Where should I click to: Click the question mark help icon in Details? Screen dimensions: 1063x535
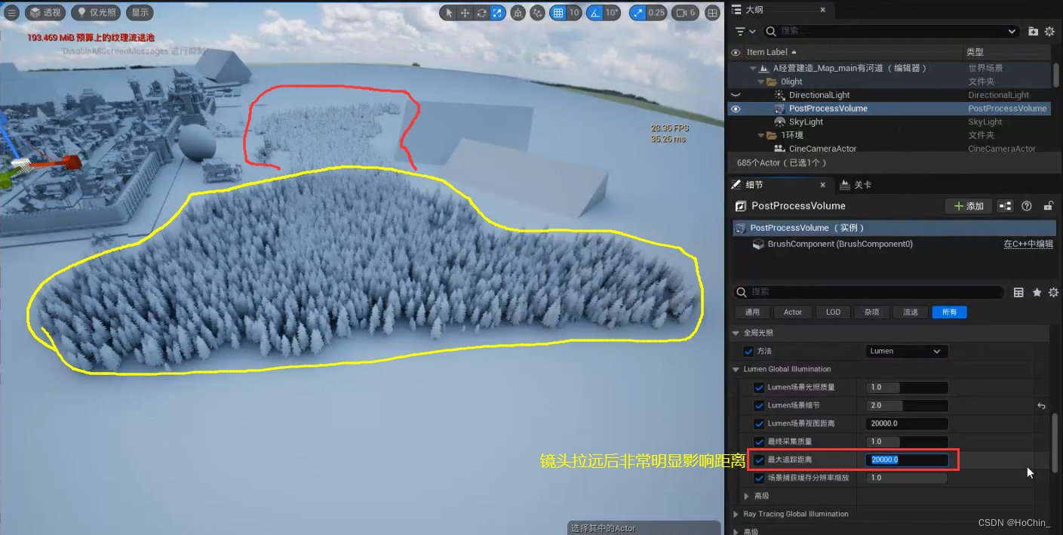pos(1028,205)
